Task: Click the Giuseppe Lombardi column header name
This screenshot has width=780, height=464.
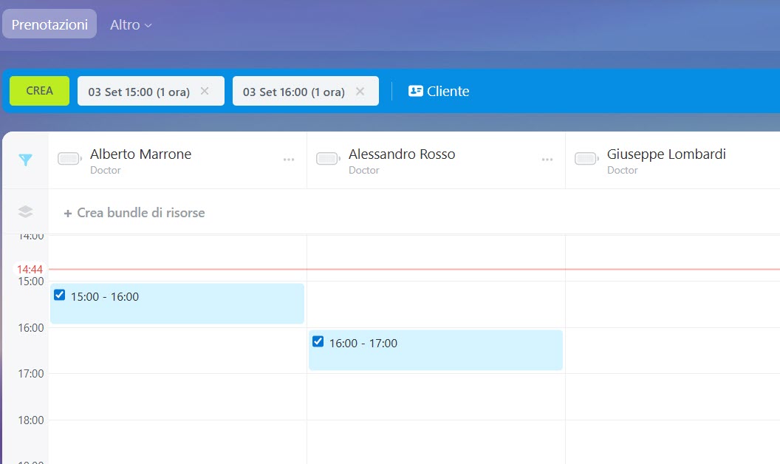Action: [666, 154]
